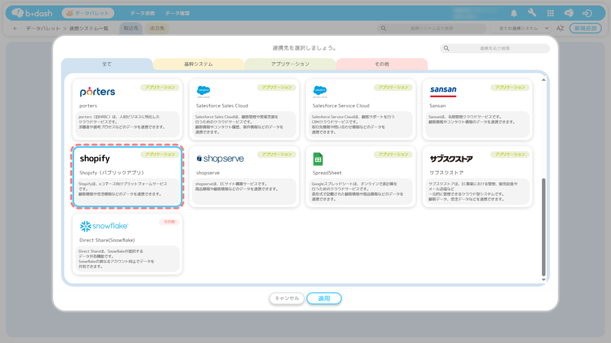Open the 全ての連携システム filter dropdown
The height and width of the screenshot is (343, 611).
523,28
